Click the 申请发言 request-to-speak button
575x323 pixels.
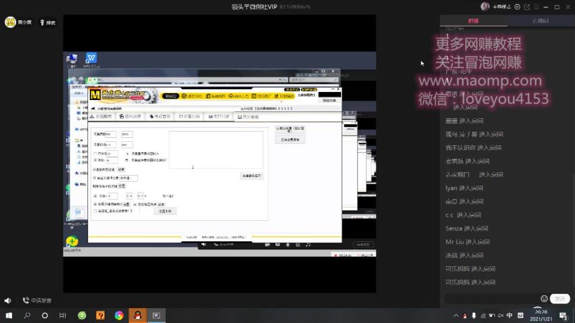37,300
